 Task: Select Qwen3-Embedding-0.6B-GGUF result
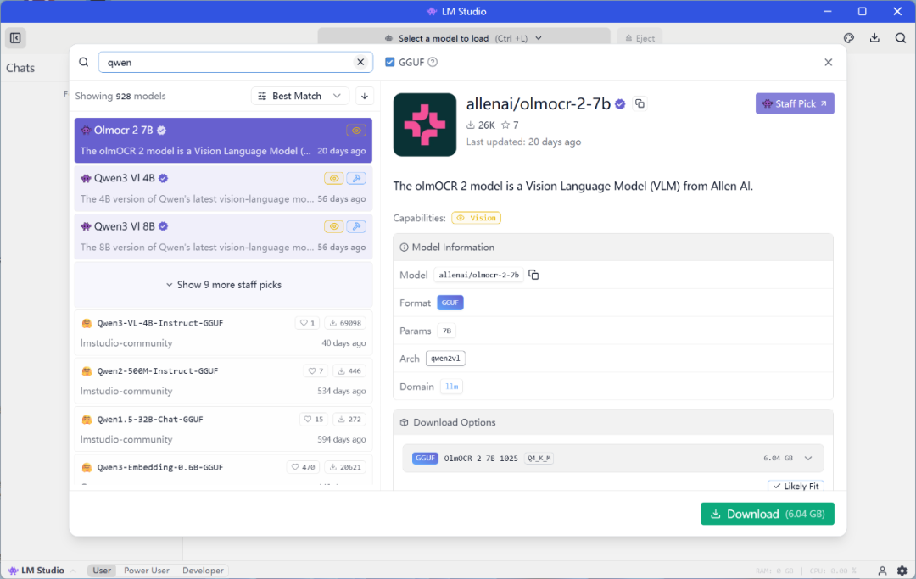click(x=223, y=470)
